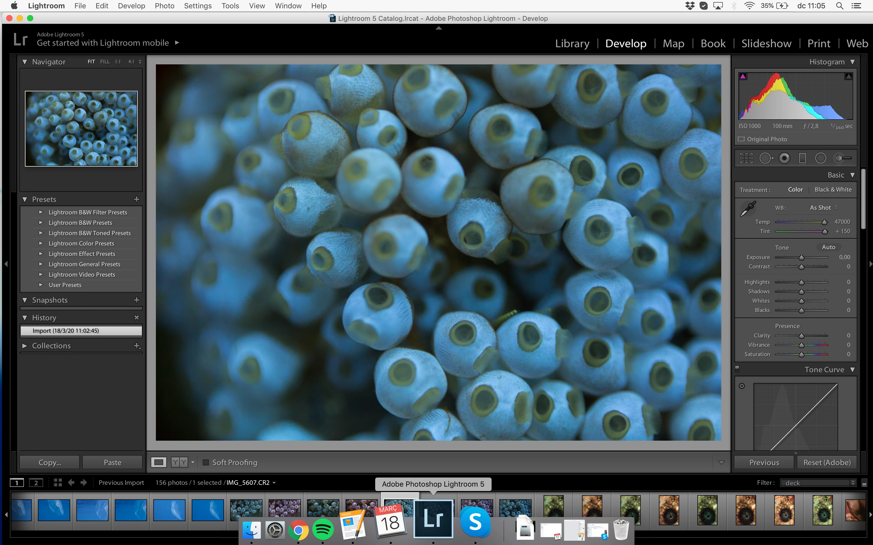Click the Tone Curve target adjustment icon
The image size is (873, 545).
pyautogui.click(x=742, y=386)
